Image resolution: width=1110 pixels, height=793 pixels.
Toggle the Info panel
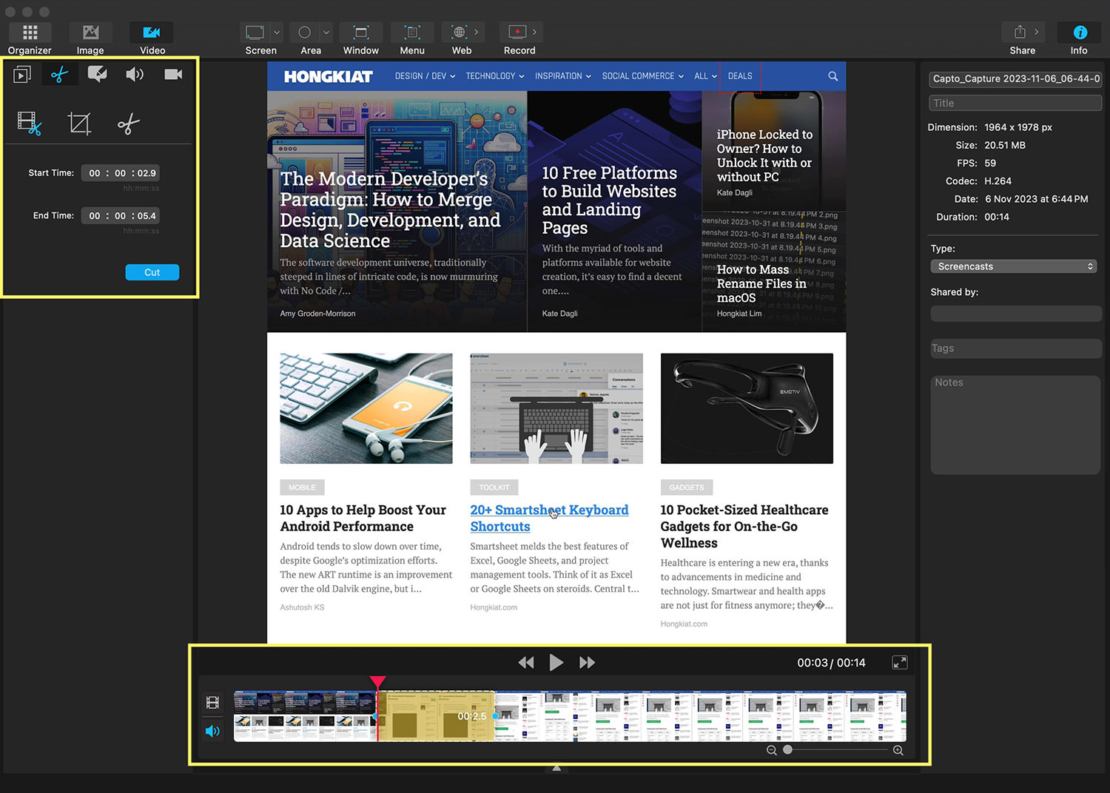tap(1080, 33)
